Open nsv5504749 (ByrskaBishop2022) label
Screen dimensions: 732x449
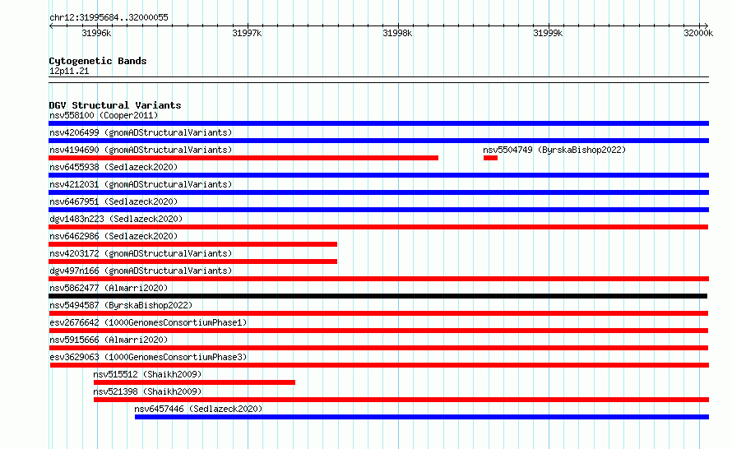[x=554, y=150]
